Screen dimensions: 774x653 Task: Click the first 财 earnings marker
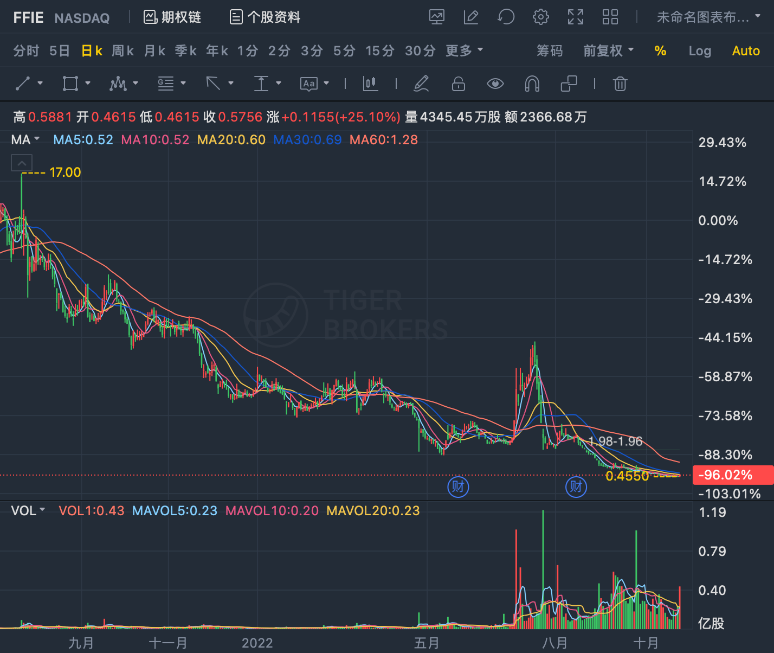click(x=458, y=486)
